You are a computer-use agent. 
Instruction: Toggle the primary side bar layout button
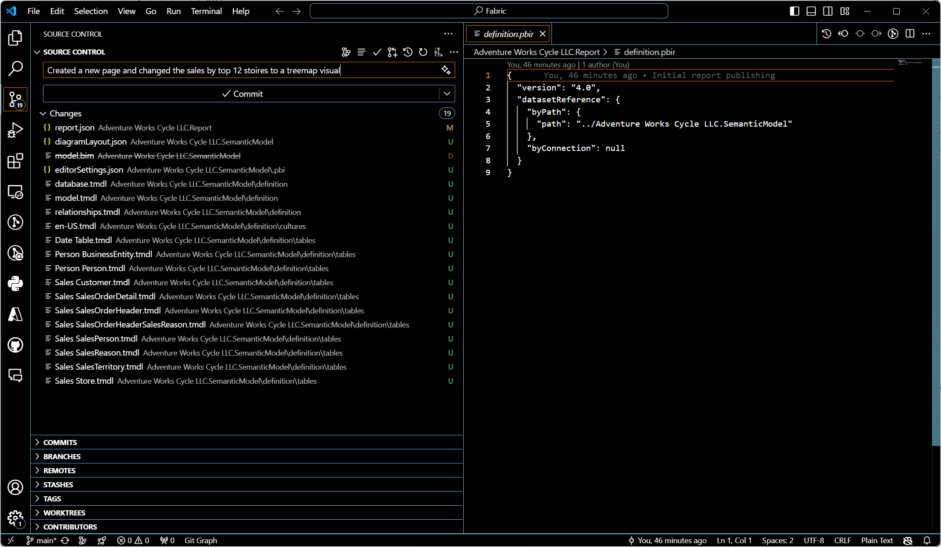pos(794,11)
